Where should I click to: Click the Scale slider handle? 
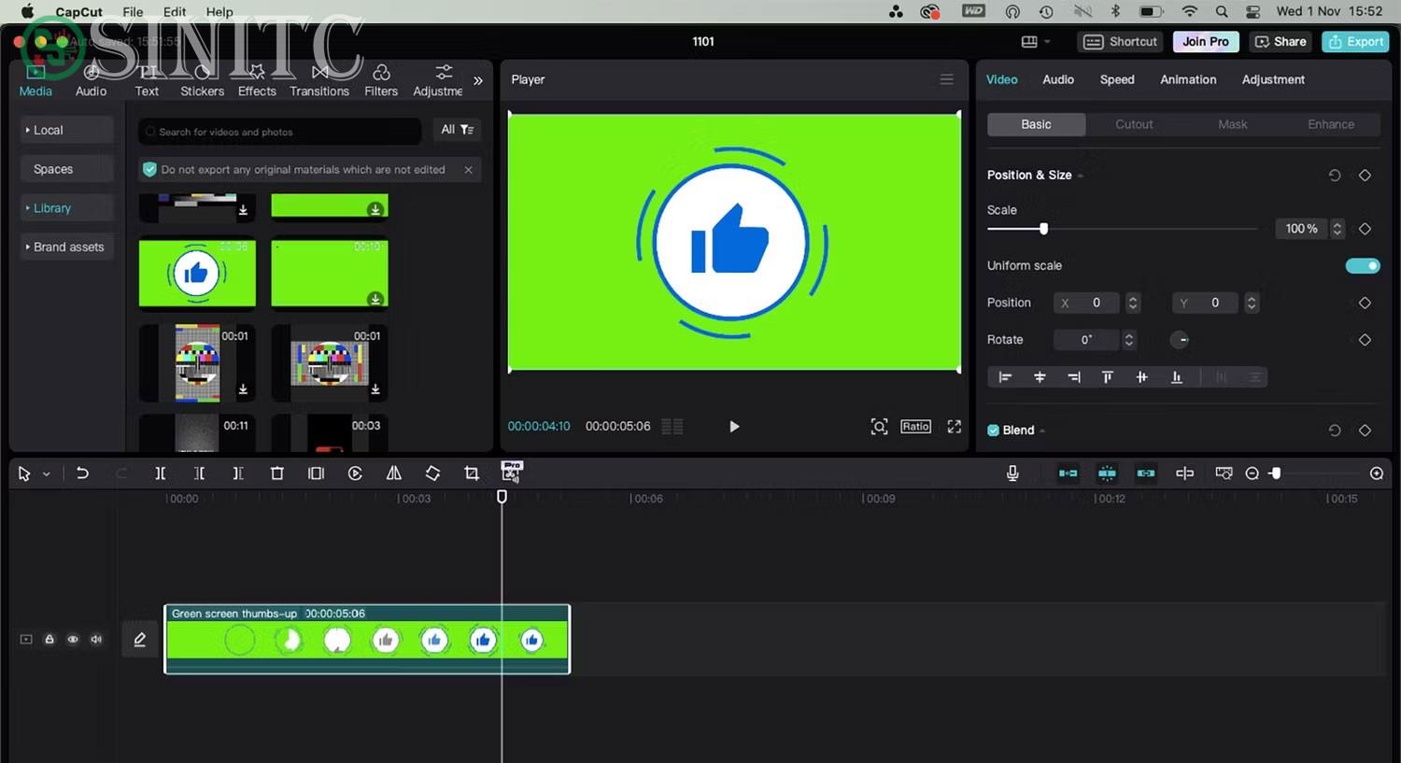tap(1043, 229)
